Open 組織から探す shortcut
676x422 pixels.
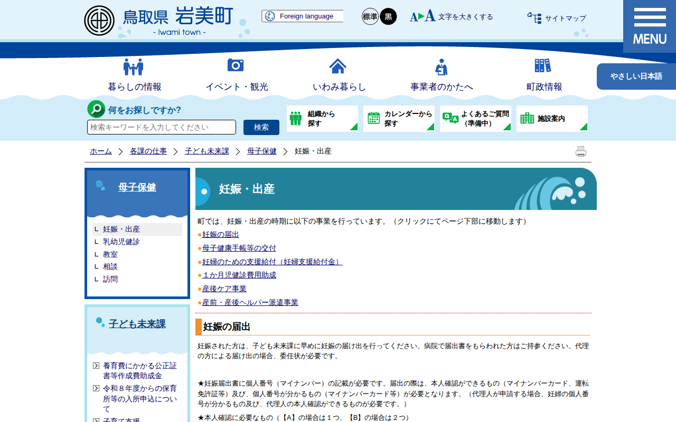pos(322,119)
